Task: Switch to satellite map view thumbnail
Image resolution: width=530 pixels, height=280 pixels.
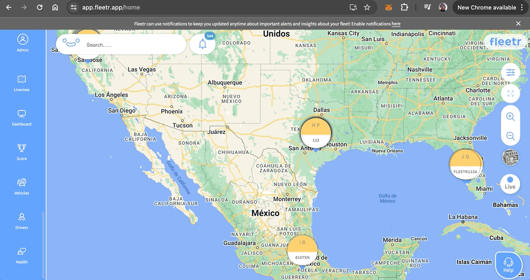Action: click(511, 157)
